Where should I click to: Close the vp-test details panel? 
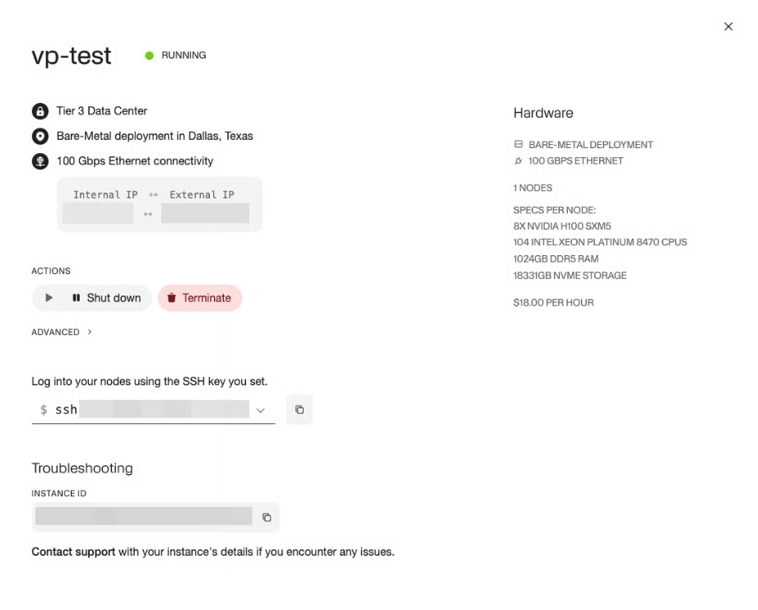tap(728, 27)
